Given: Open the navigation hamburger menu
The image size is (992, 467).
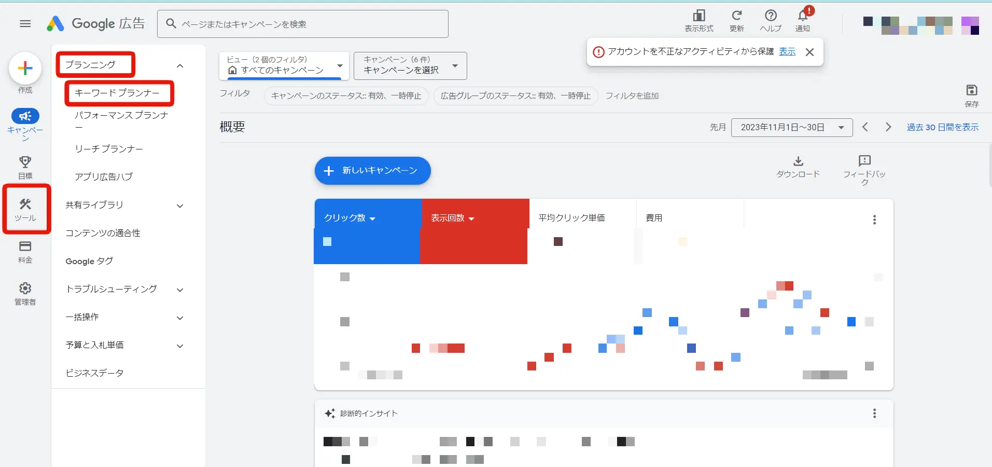Looking at the screenshot, I should pyautogui.click(x=25, y=23).
